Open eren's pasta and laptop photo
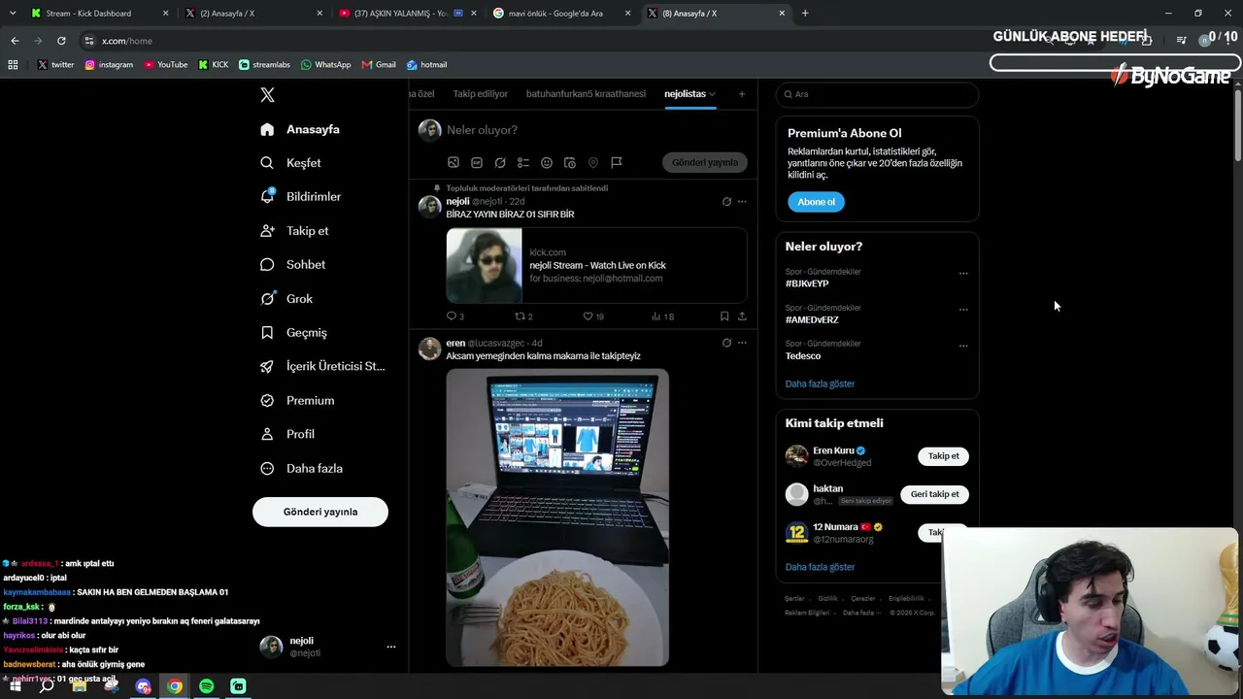Screen dimensions: 1243x699 click(557, 517)
